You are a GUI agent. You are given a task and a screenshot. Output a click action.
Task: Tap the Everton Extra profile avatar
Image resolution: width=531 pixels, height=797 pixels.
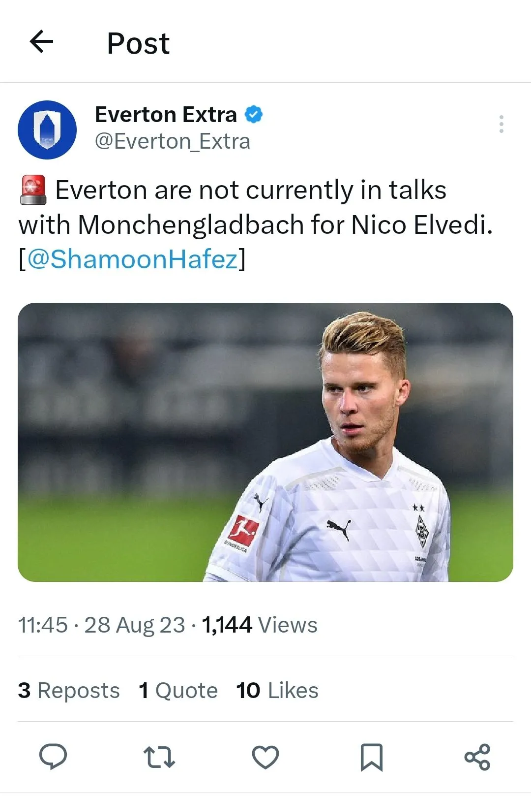[x=47, y=130]
